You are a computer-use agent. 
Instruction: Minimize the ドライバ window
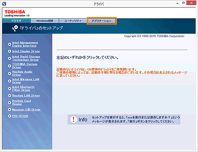tap(177, 3)
